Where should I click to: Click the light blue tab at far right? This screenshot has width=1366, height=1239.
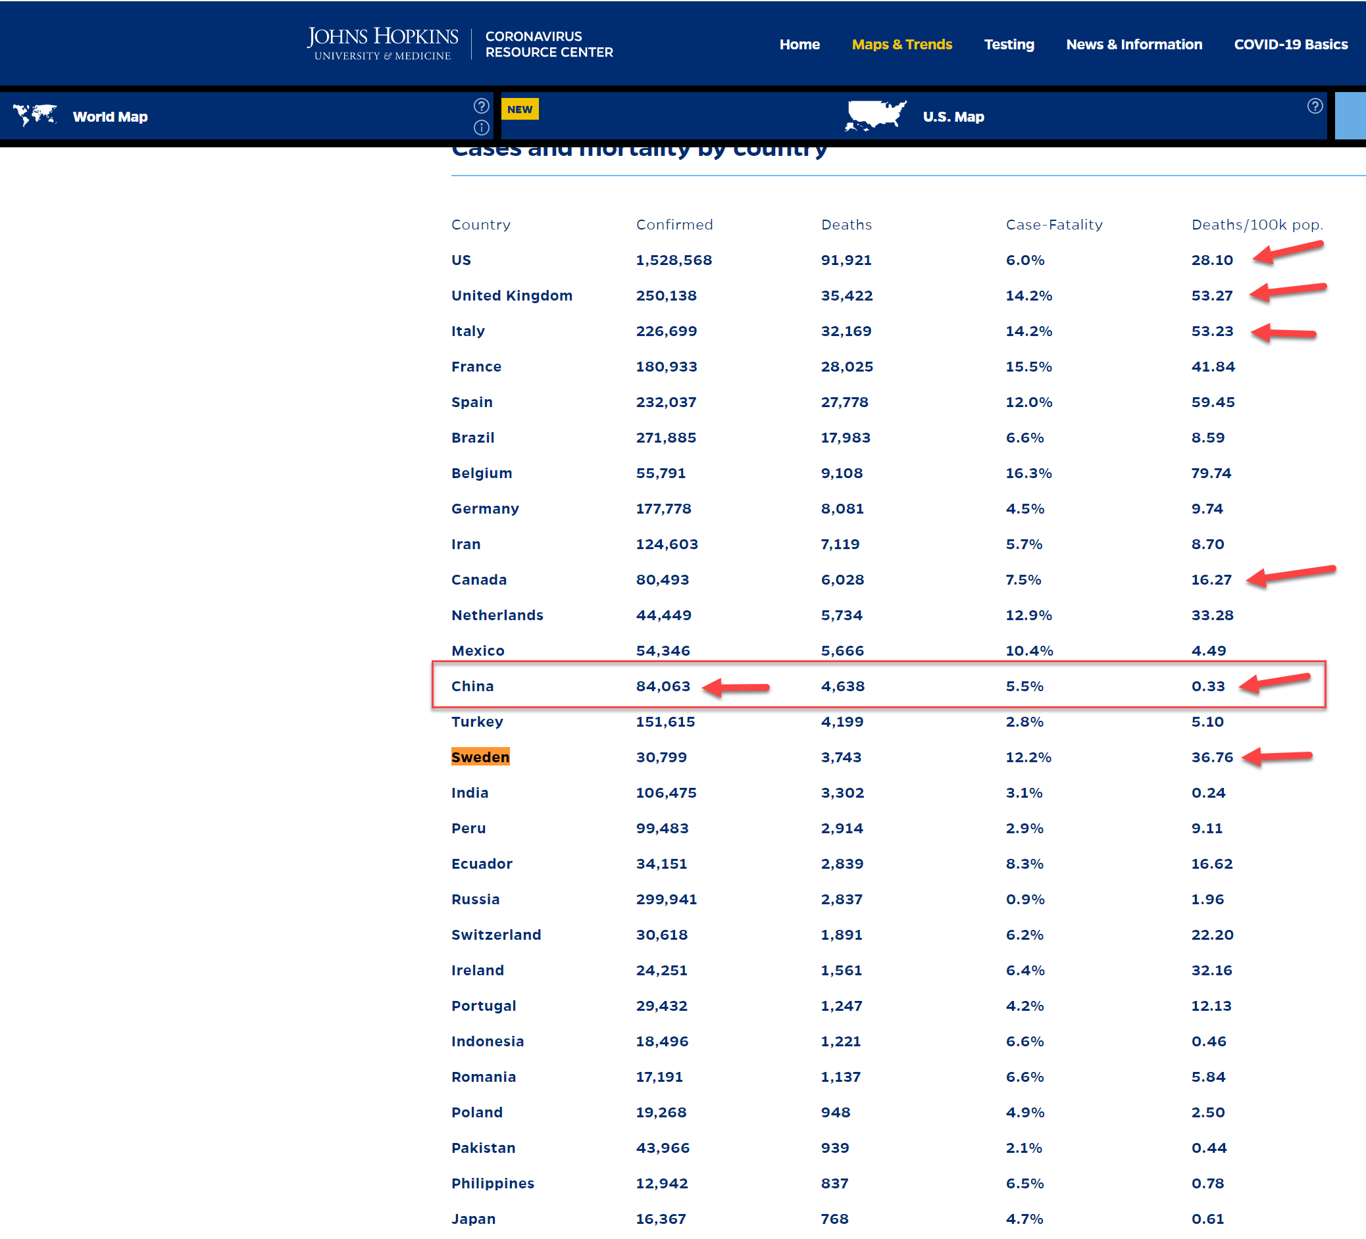1350,116
